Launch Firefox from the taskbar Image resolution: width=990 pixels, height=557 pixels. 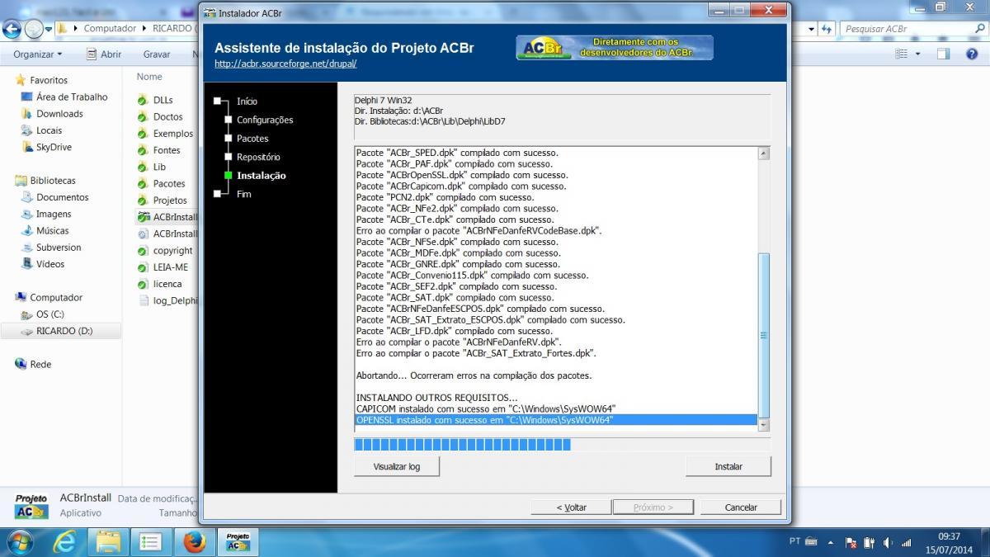195,542
